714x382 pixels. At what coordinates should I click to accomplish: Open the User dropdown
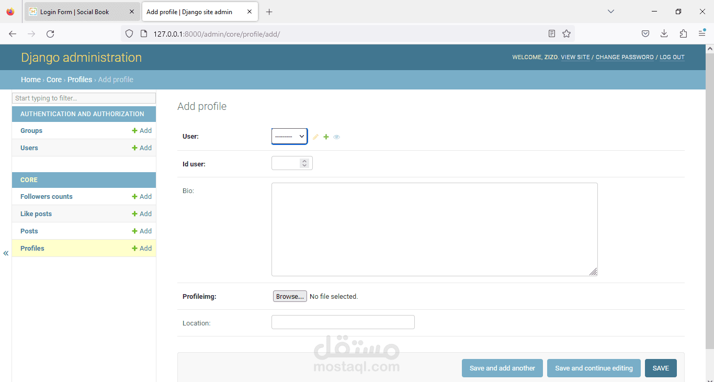pyautogui.click(x=289, y=136)
